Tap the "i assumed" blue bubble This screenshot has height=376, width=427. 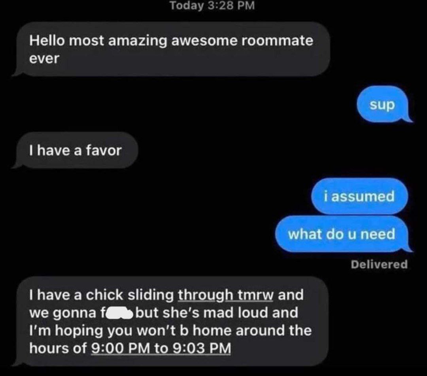point(359,196)
